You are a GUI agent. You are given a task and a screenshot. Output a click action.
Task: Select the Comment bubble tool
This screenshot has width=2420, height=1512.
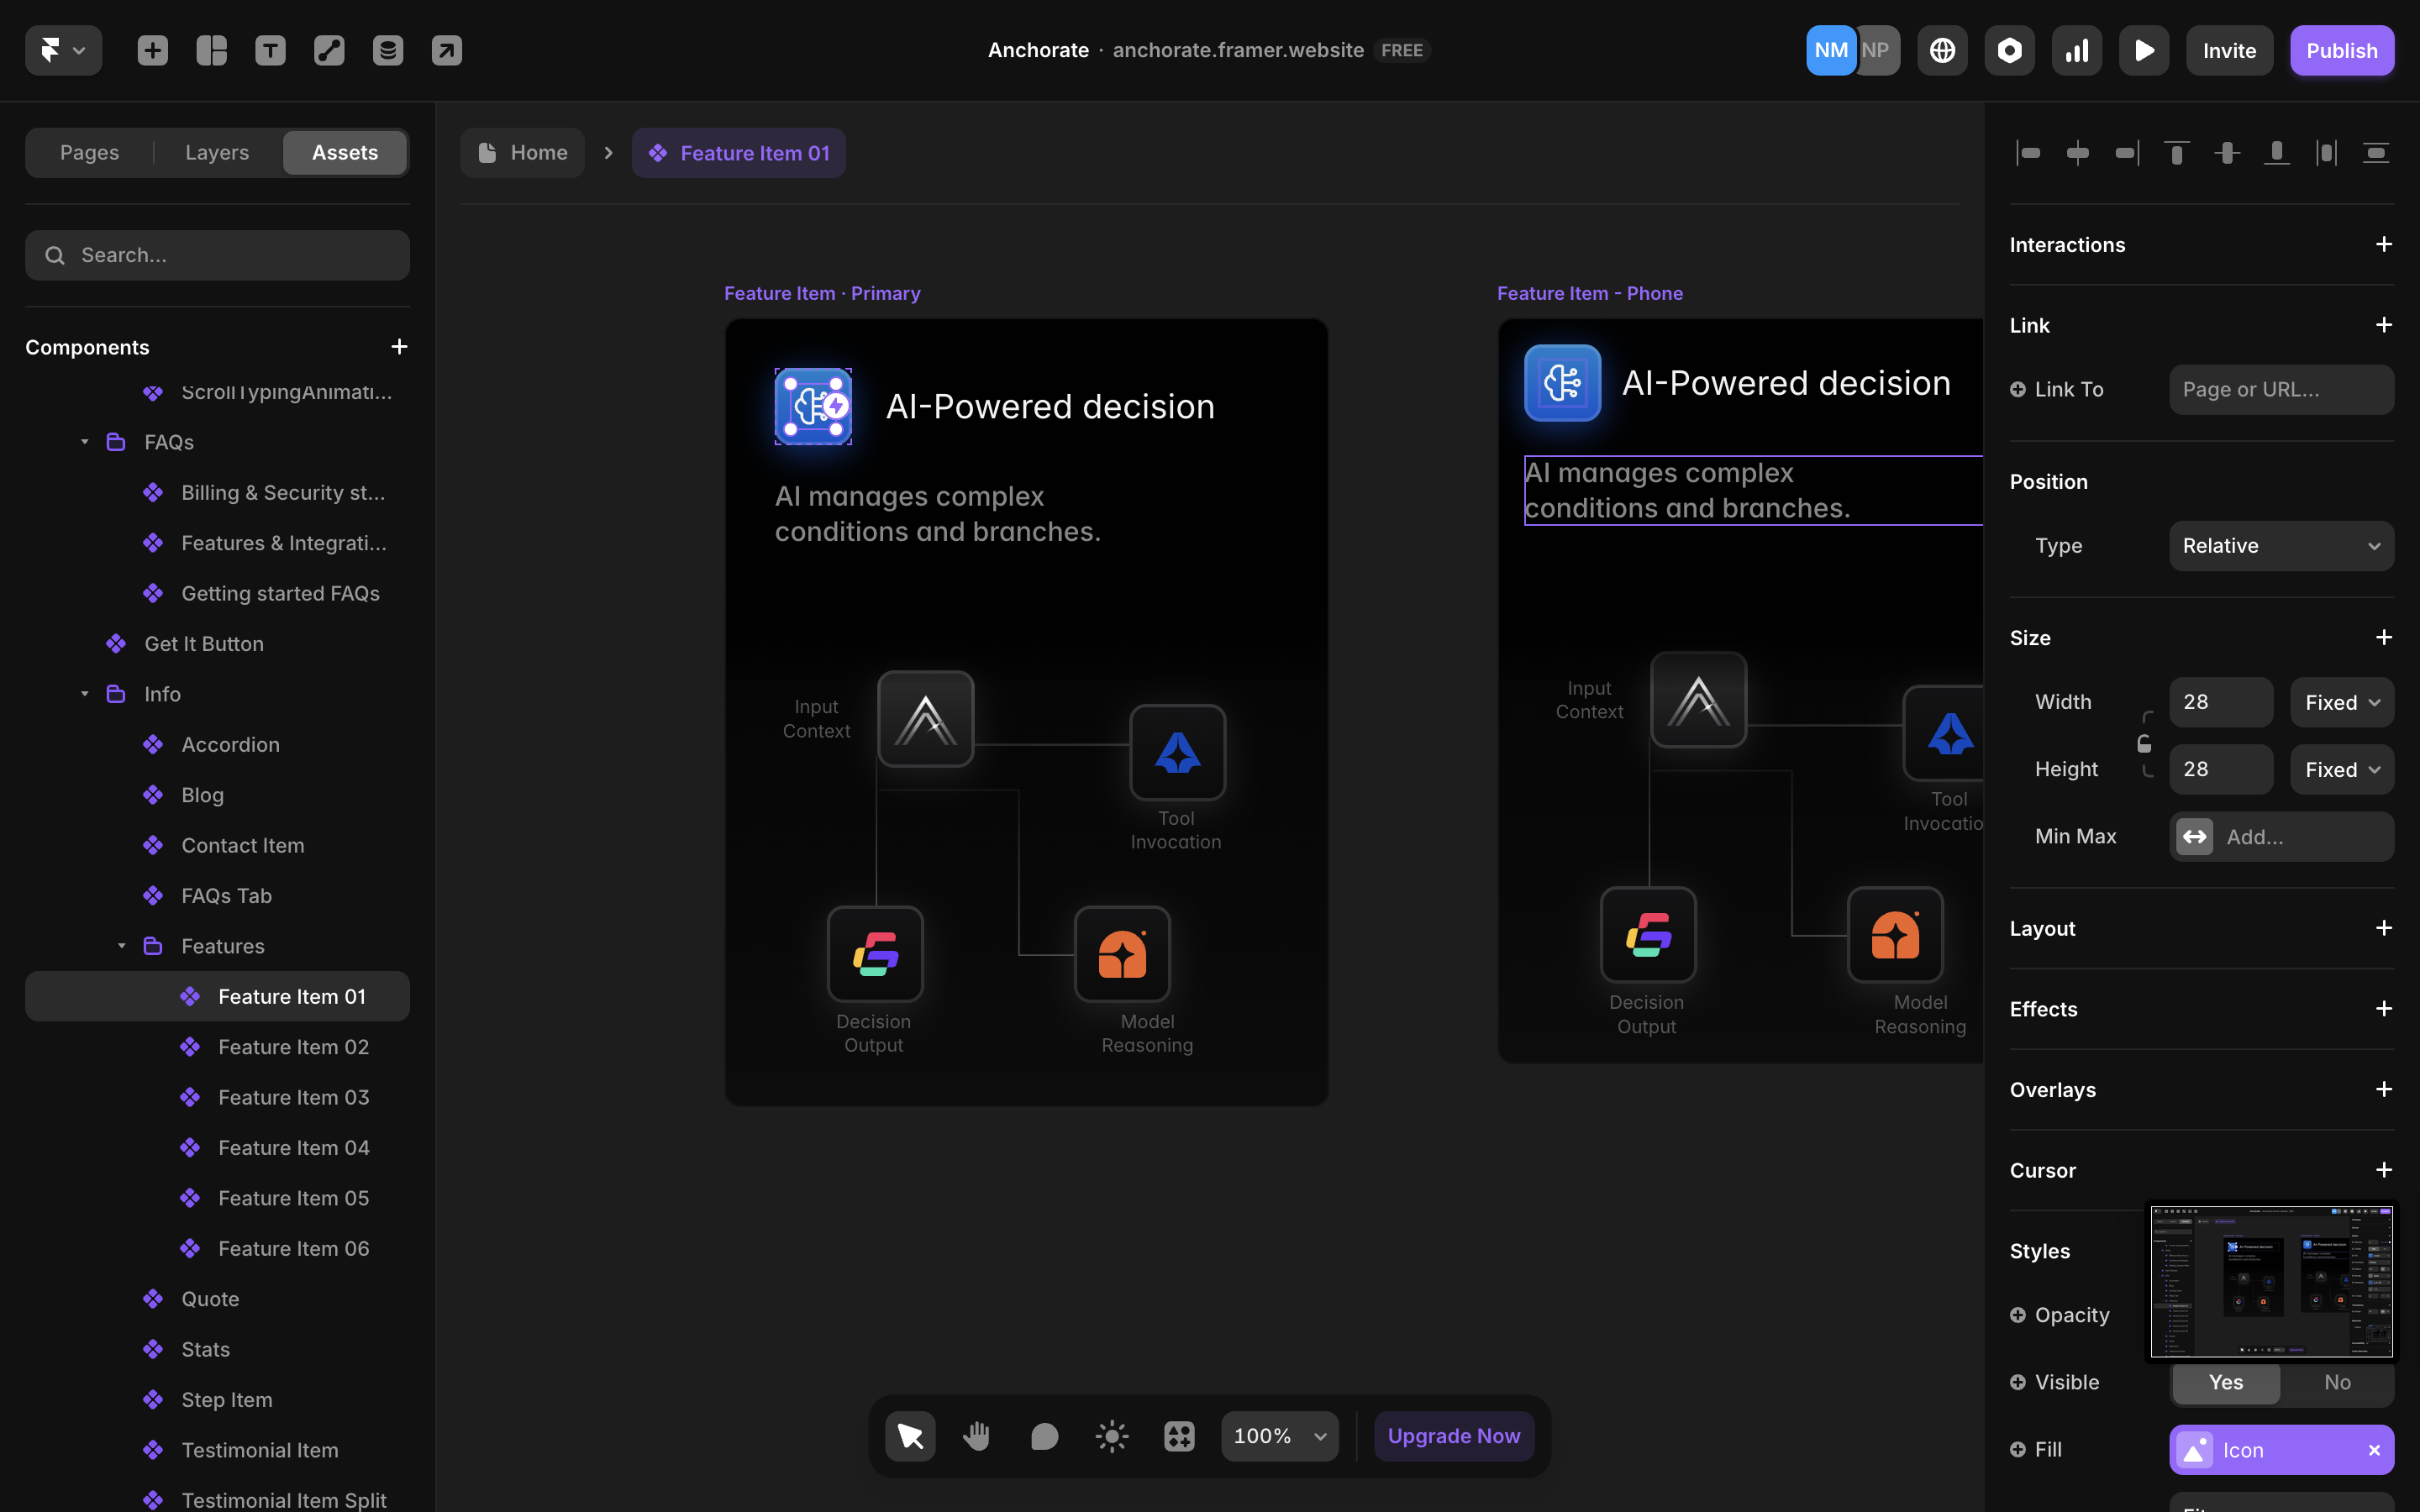coord(1044,1436)
